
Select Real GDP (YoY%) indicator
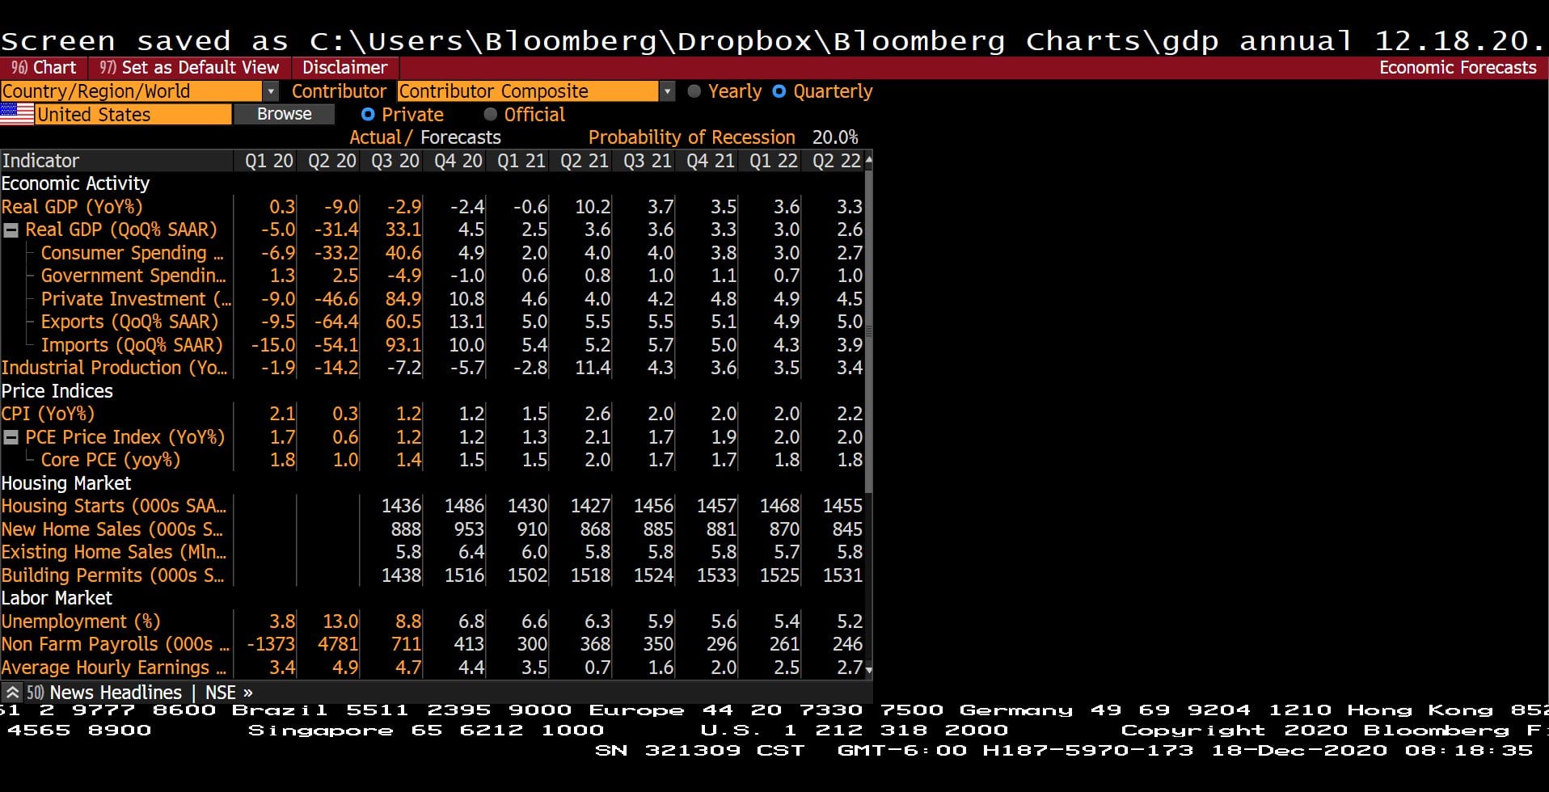[72, 207]
